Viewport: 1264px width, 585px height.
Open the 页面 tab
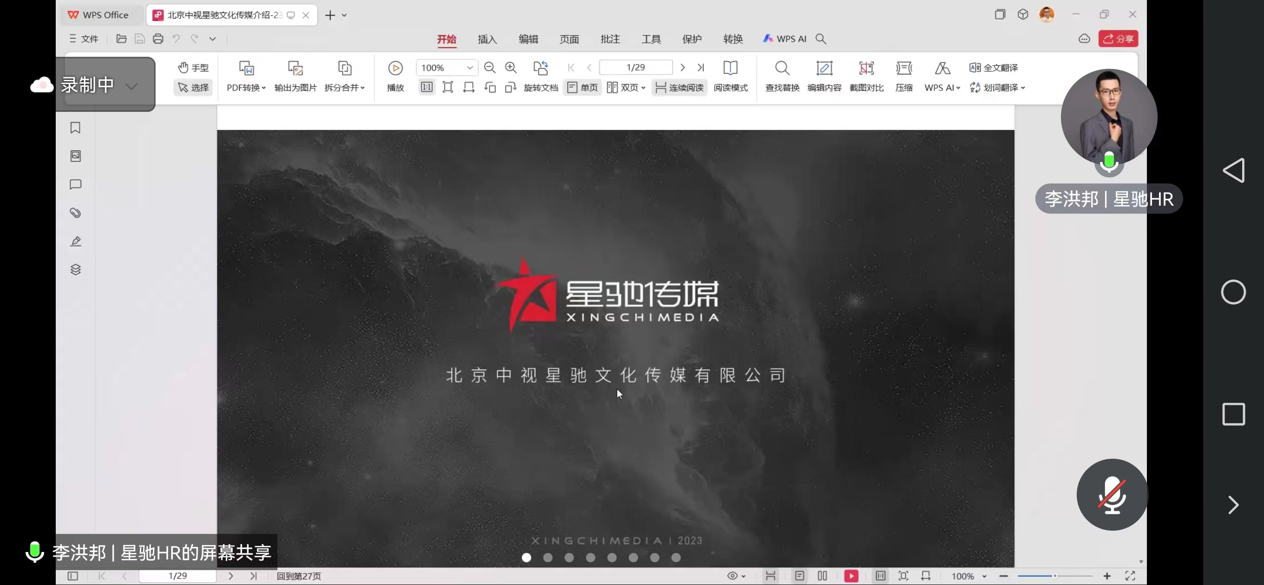(x=569, y=39)
